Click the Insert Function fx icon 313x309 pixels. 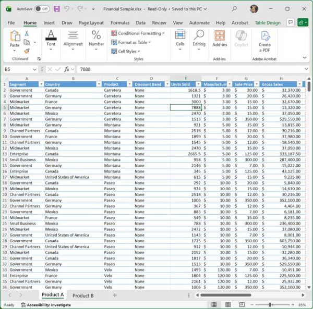pos(67,69)
